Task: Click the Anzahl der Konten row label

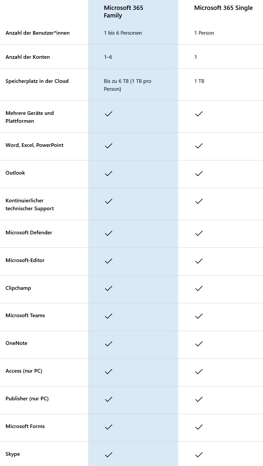Action: [x=28, y=57]
